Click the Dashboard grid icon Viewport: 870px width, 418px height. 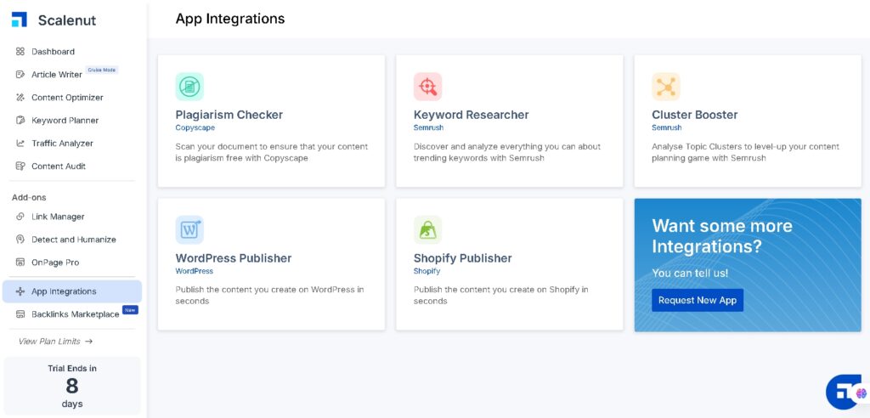[x=20, y=52]
